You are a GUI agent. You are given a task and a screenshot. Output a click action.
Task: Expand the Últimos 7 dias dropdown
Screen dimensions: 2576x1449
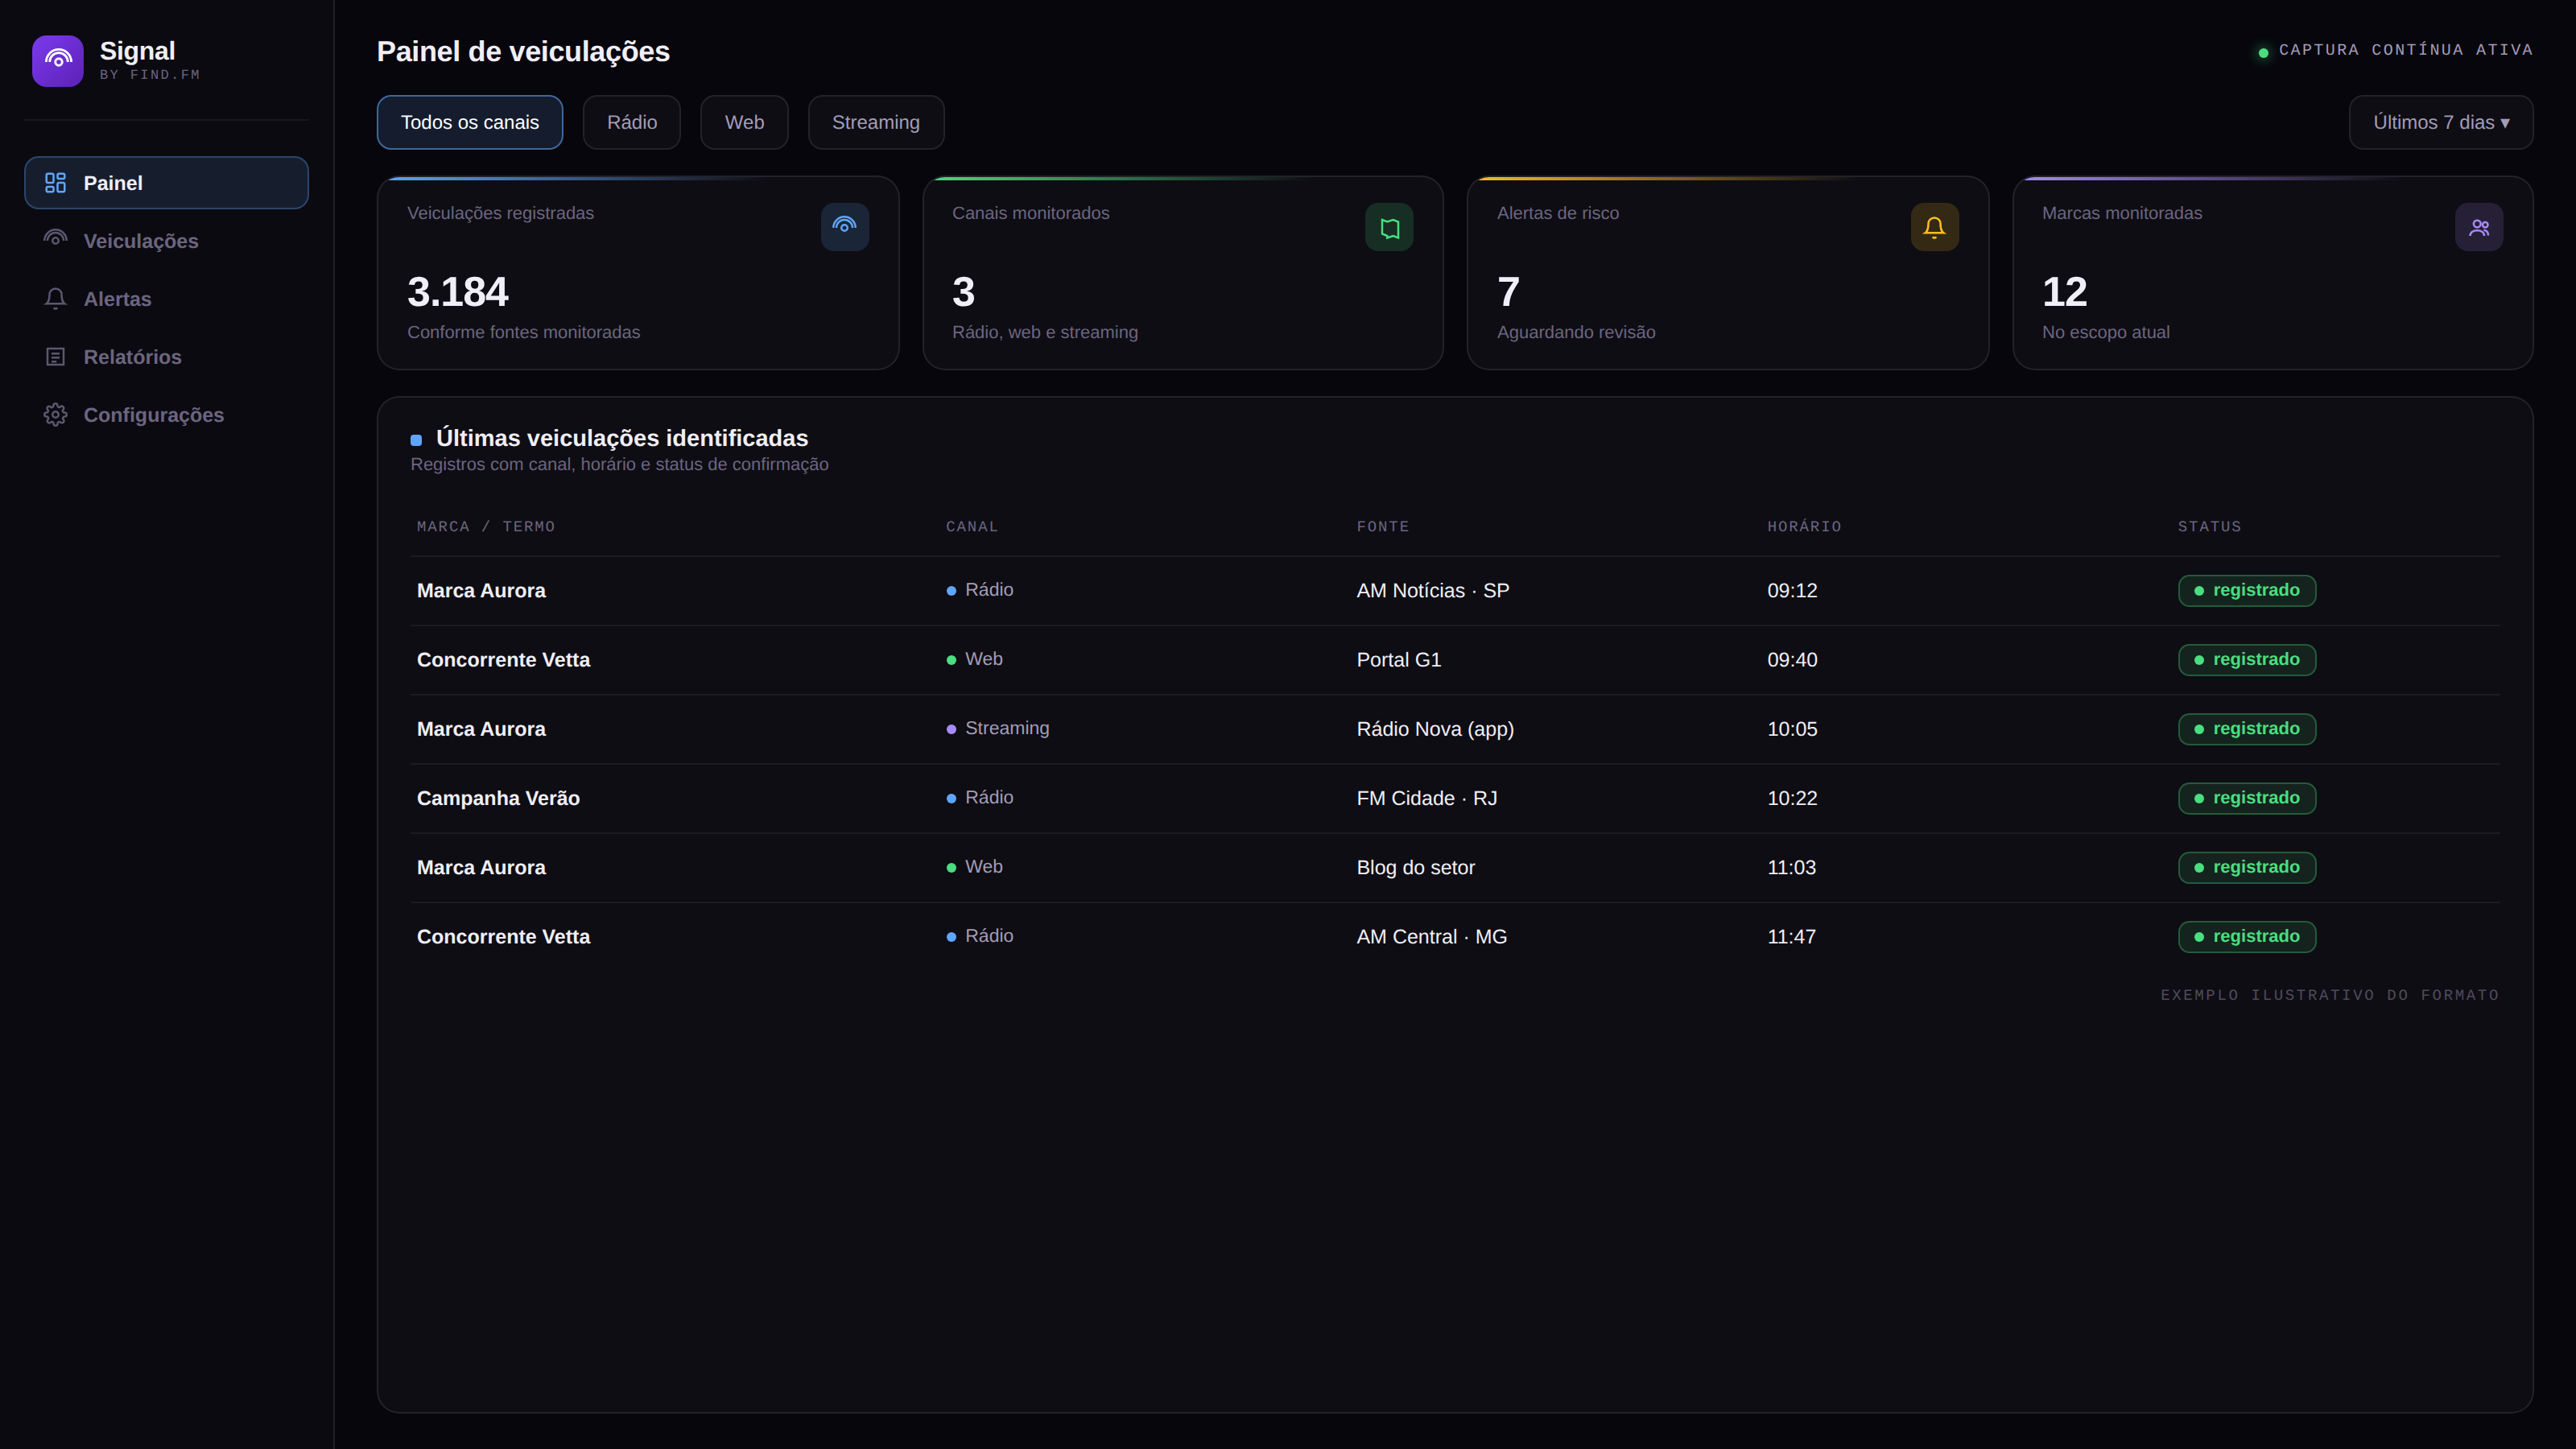[2440, 122]
